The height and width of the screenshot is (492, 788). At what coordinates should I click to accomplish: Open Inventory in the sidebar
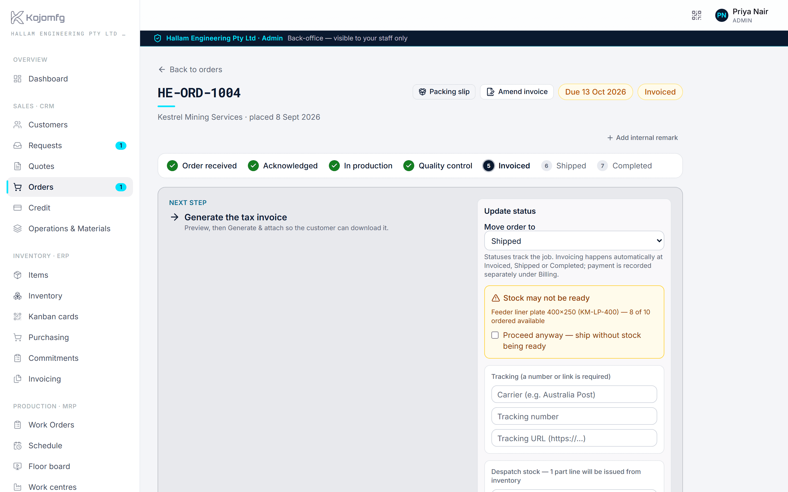tap(70, 296)
